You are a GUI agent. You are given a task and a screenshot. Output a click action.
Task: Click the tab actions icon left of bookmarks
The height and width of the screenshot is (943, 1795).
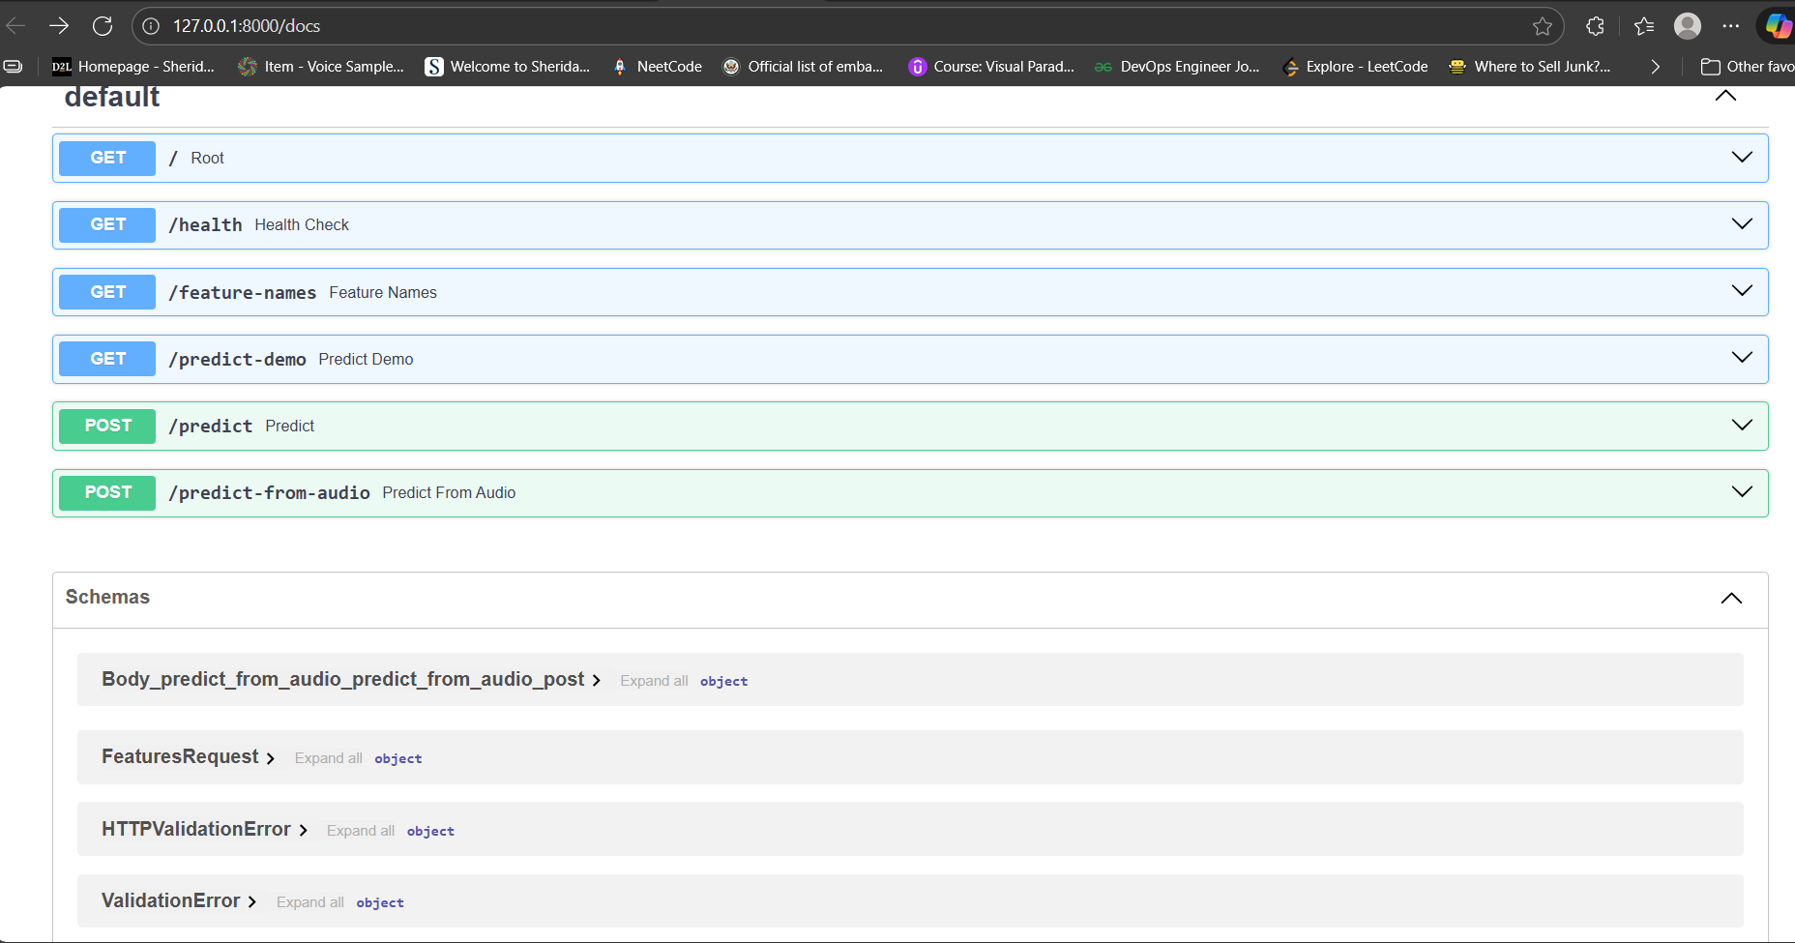click(14, 67)
